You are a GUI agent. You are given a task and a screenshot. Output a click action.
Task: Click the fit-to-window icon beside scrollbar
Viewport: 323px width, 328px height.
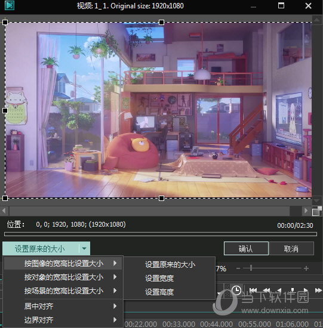317,211
